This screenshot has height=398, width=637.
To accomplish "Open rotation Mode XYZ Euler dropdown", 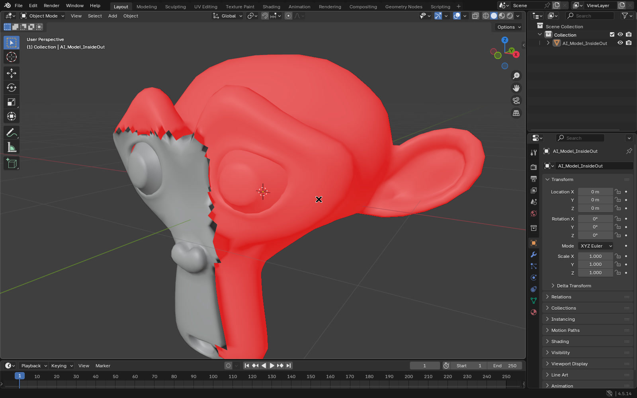I will coord(596,246).
